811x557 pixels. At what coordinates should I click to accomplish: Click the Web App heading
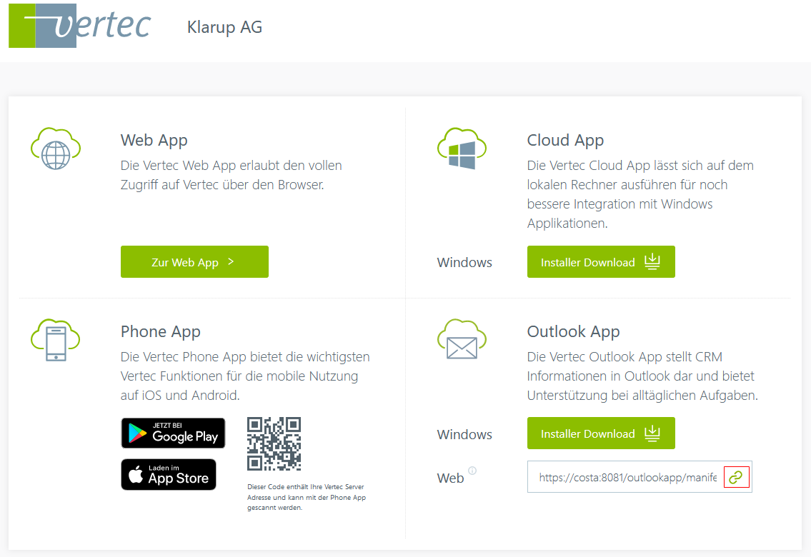click(154, 141)
